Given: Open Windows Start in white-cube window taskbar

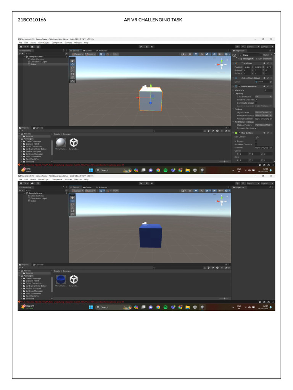Looking at the screenshot, I should 91,170.
